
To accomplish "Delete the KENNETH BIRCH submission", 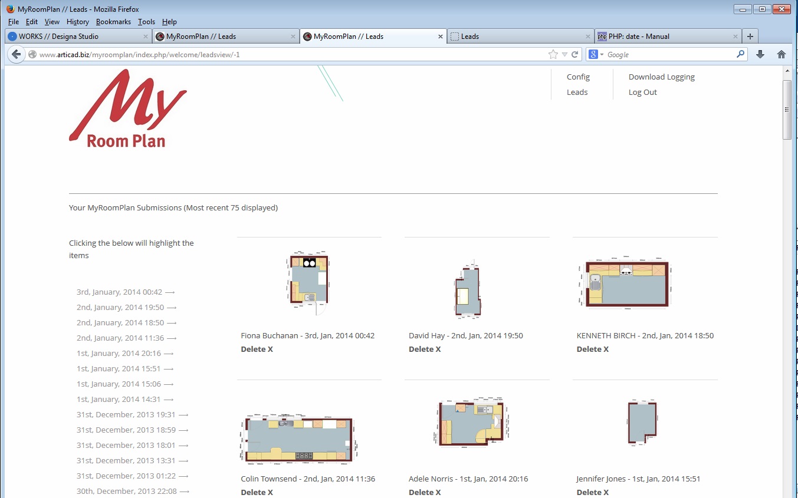I will [x=593, y=349].
